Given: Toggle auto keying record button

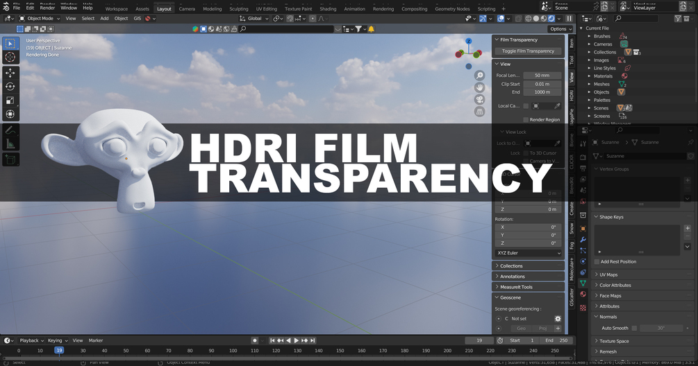Looking at the screenshot, I should click(x=255, y=340).
